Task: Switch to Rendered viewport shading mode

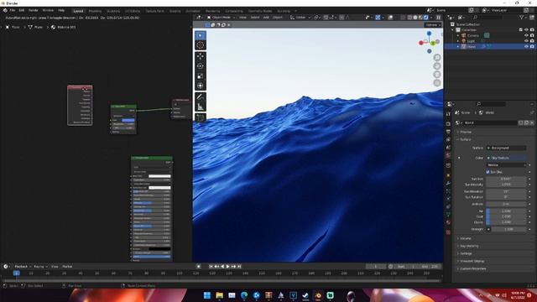Action: 426,18
